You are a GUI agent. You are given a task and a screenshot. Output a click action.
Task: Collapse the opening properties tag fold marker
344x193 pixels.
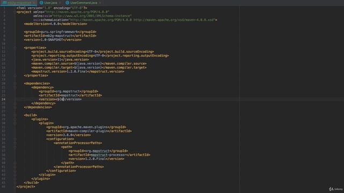click(x=15, y=48)
